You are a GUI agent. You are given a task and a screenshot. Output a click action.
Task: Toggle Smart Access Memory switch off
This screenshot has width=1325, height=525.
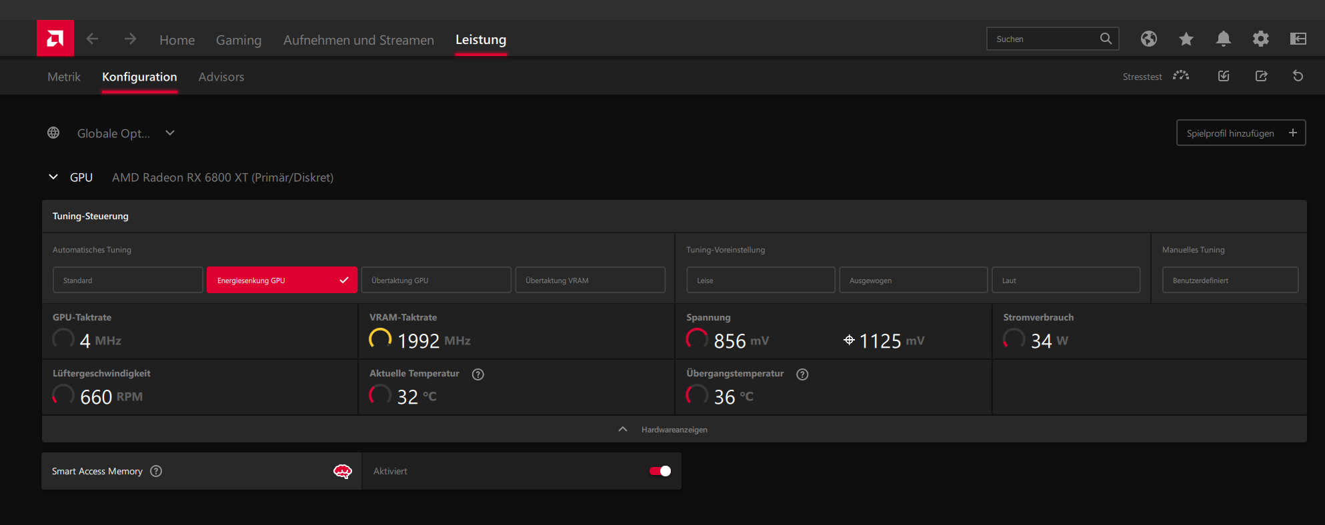click(x=660, y=471)
